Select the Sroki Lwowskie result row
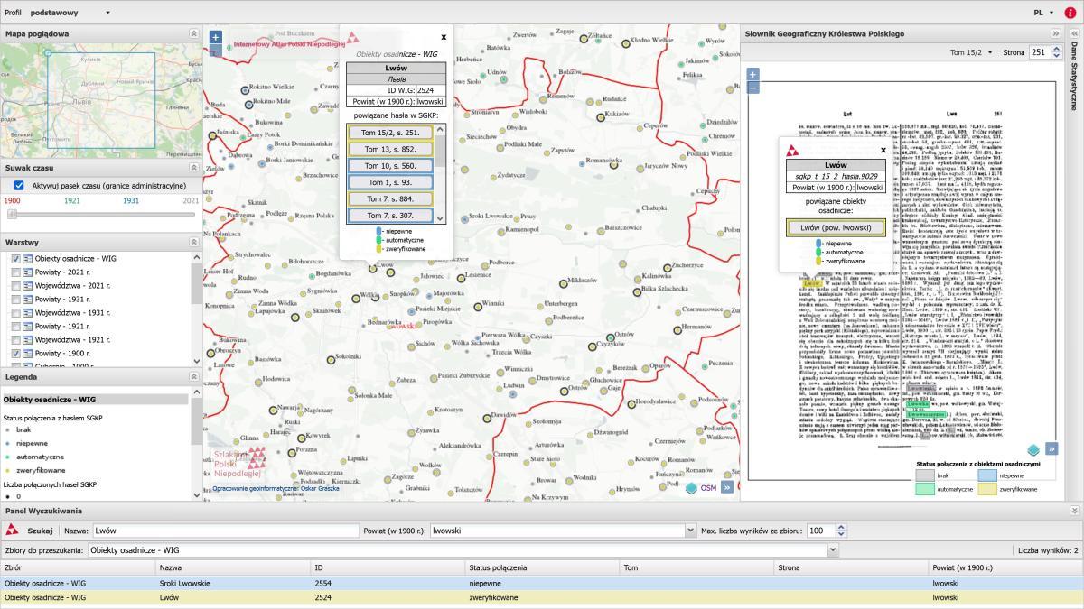1084x609 pixels. pyautogui.click(x=542, y=584)
